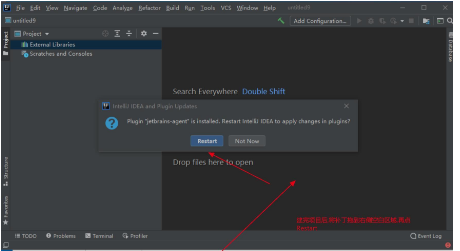The height and width of the screenshot is (251, 460).
Task: Close the Plugin Updates dialog
Action: [x=346, y=106]
